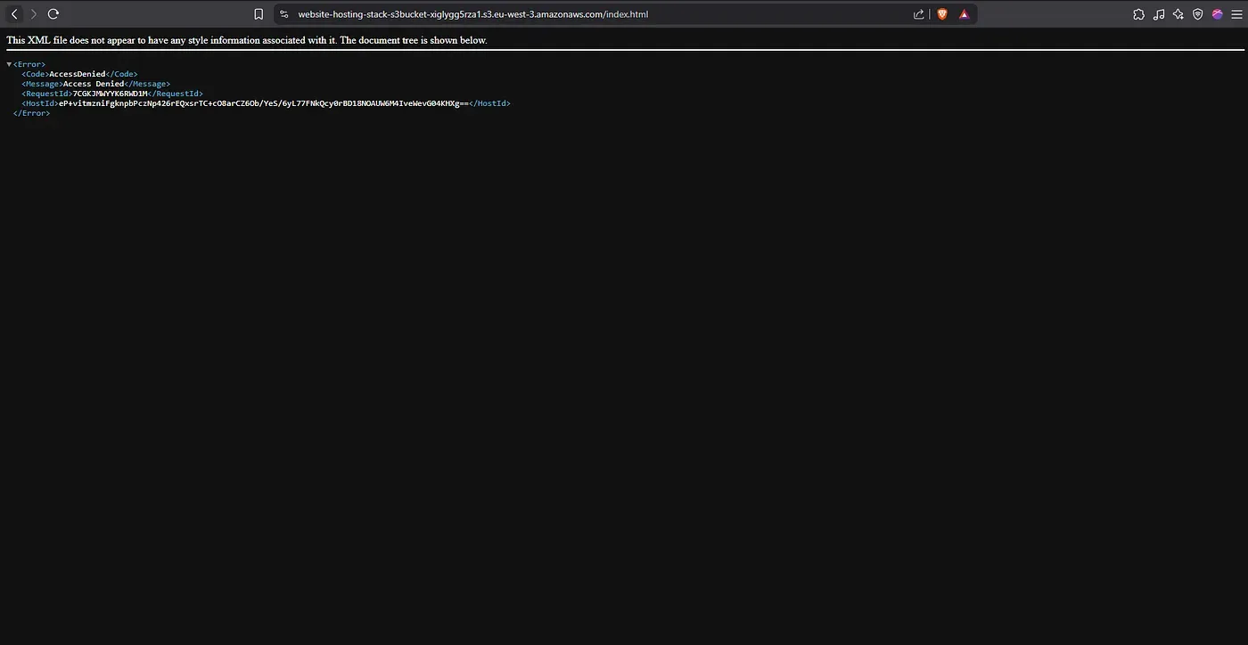Launch Leo AI with the sparkle icon
Viewport: 1248px width, 645px height.
coord(1178,13)
